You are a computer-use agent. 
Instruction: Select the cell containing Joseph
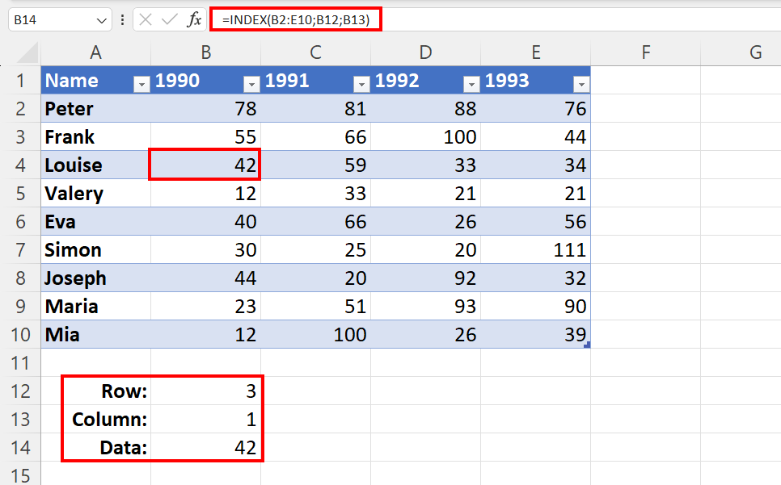click(95, 278)
